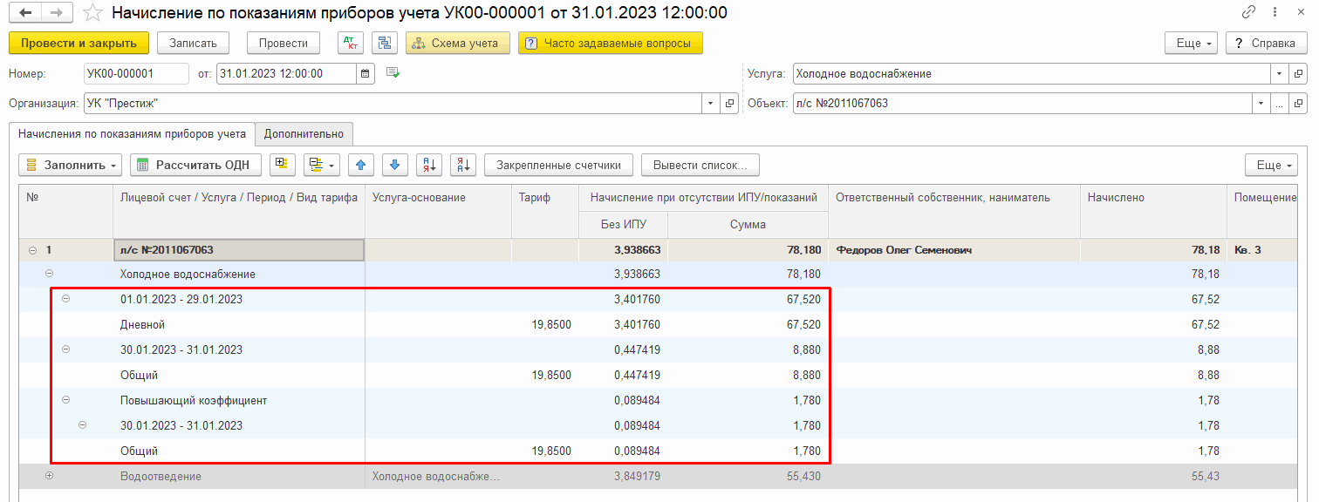1319x502 pixels.
Task: Sort the list descending Я-А
Action: tap(463, 165)
